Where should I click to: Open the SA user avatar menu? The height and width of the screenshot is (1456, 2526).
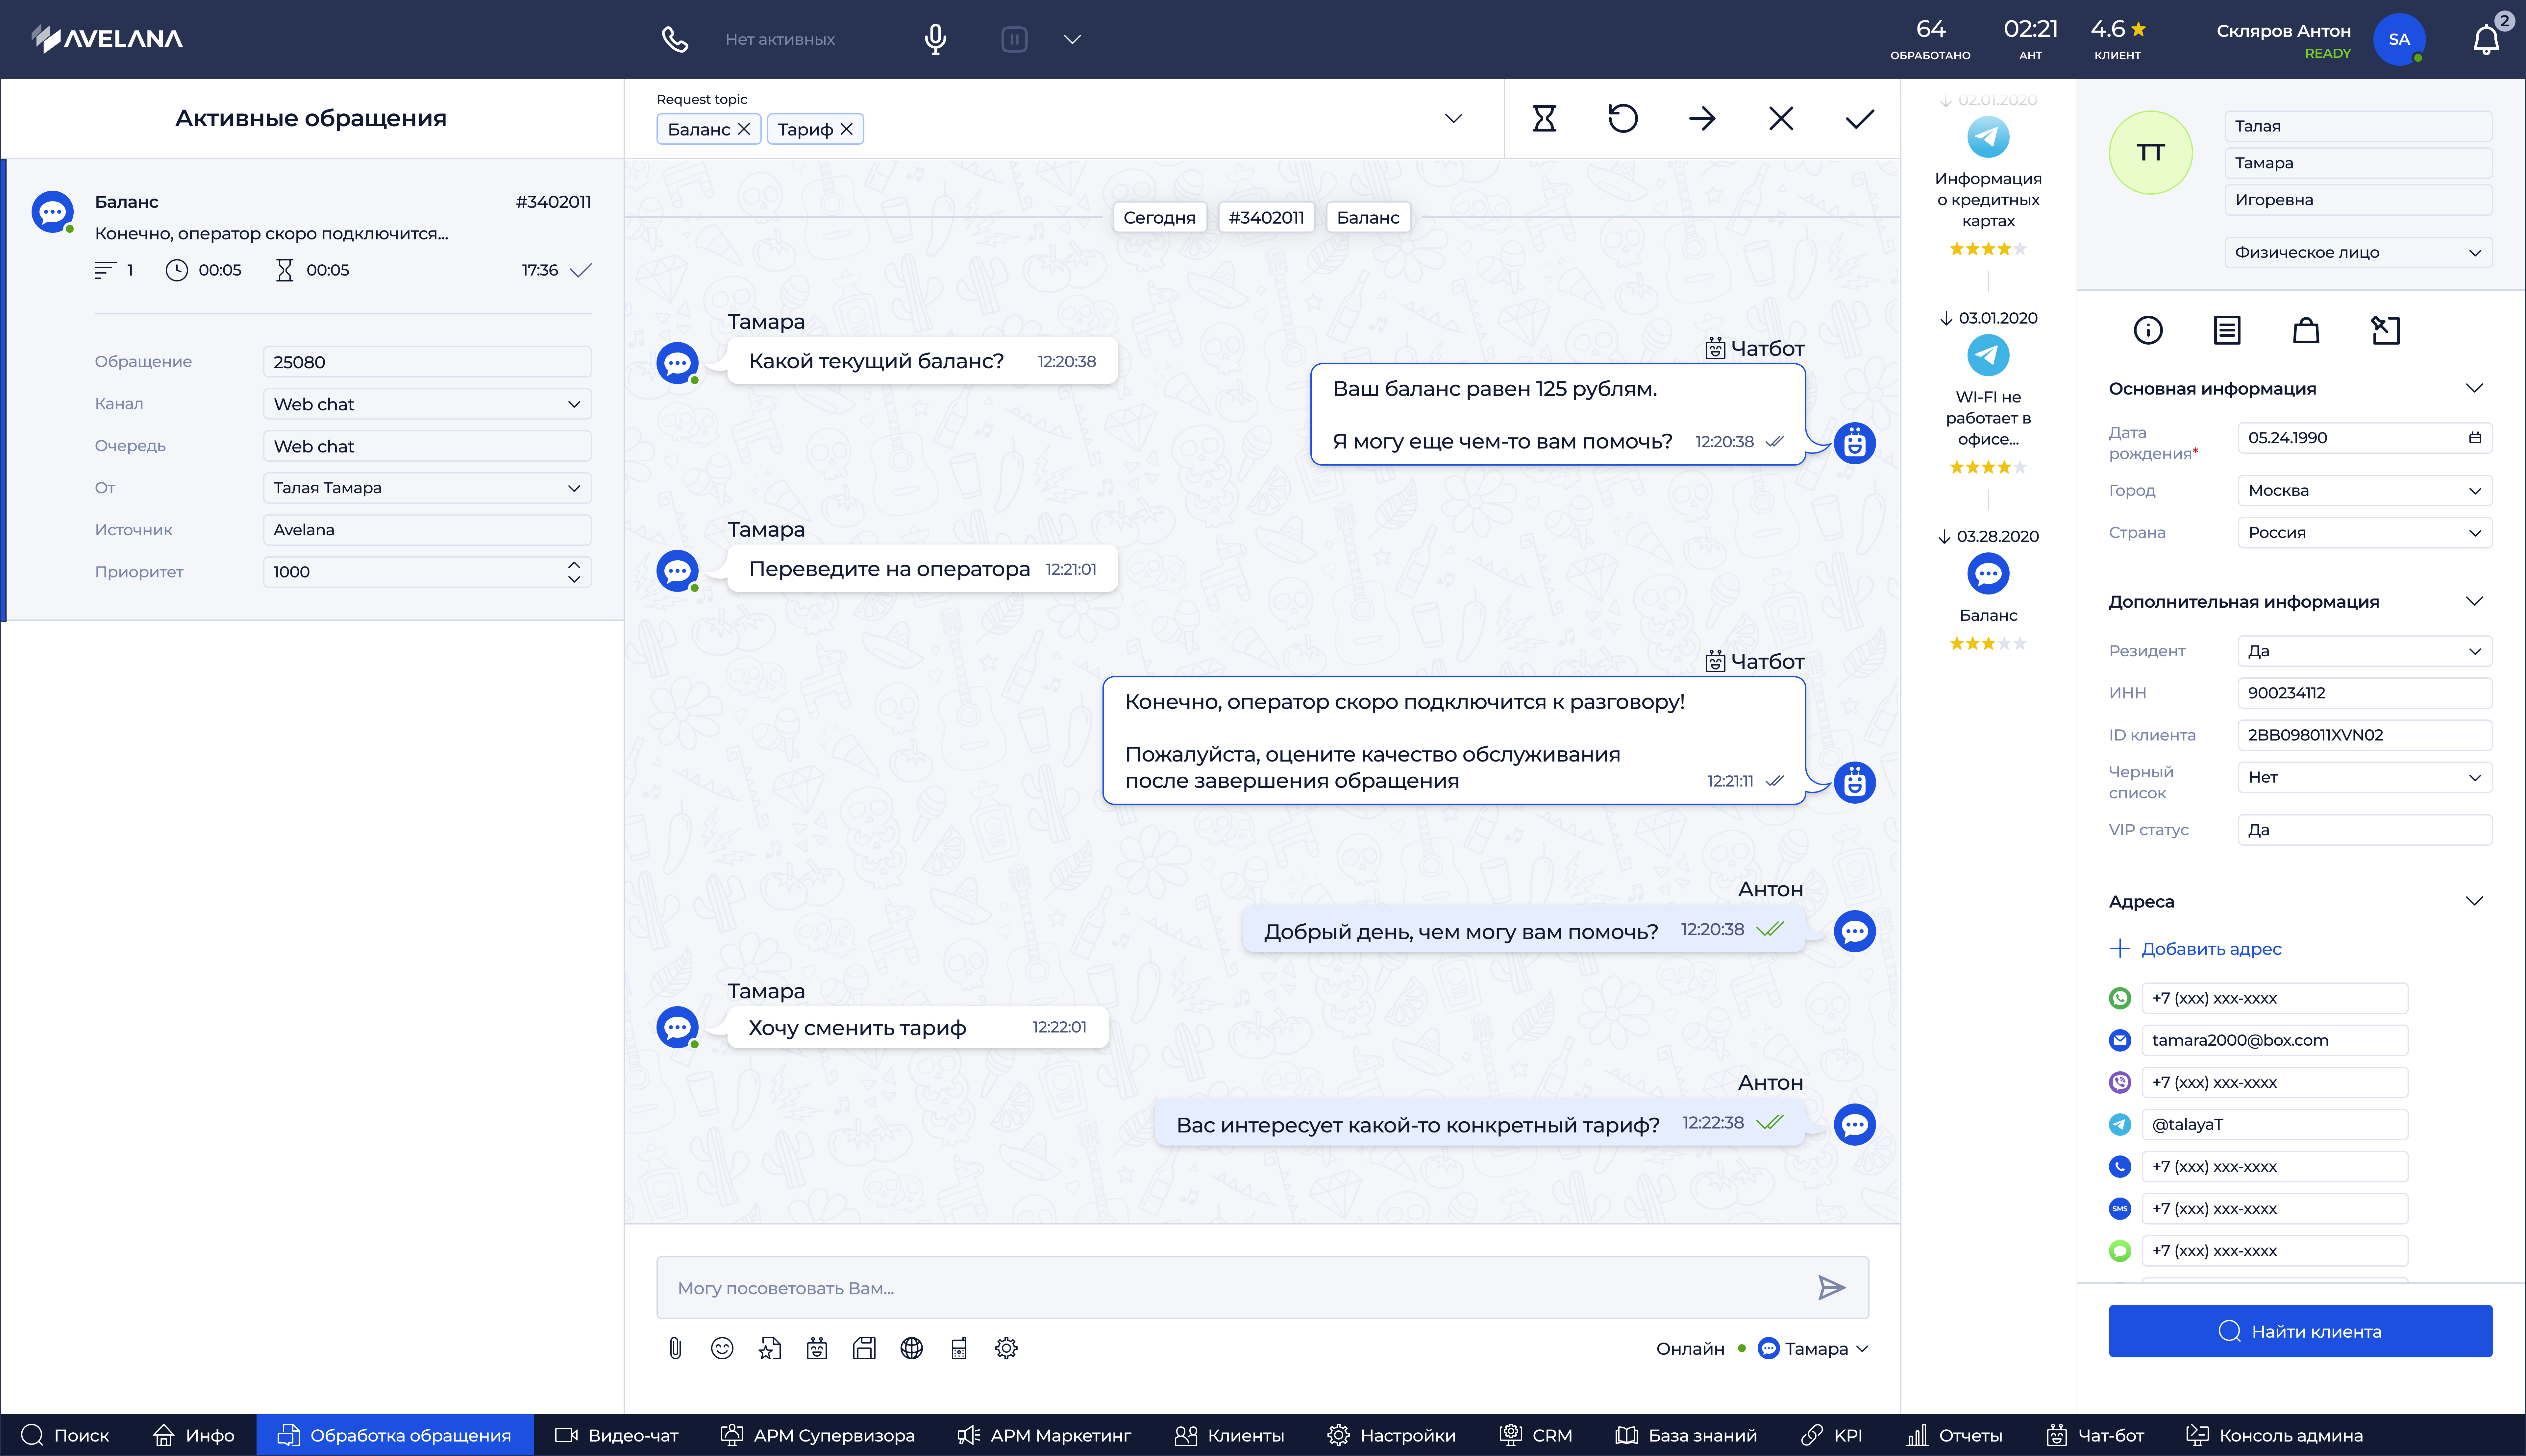click(x=2399, y=39)
